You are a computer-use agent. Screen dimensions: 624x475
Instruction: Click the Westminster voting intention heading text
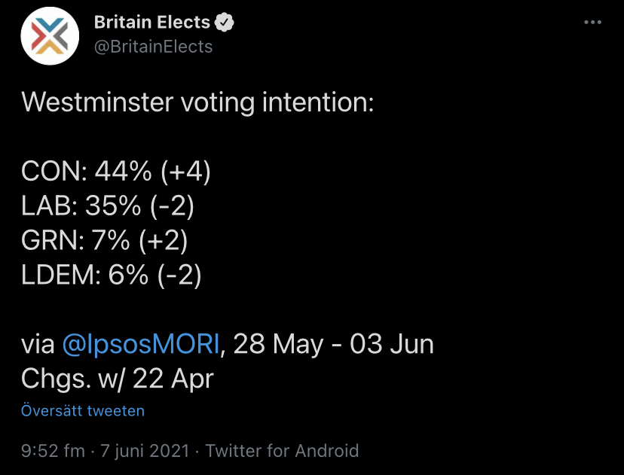click(x=197, y=102)
